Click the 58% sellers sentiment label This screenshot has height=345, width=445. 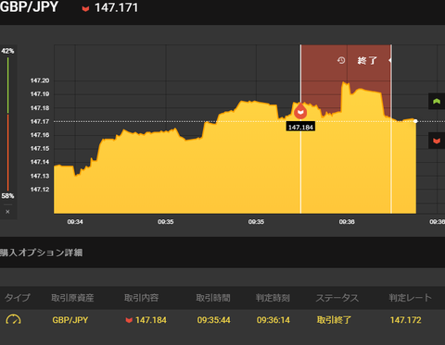click(x=7, y=196)
